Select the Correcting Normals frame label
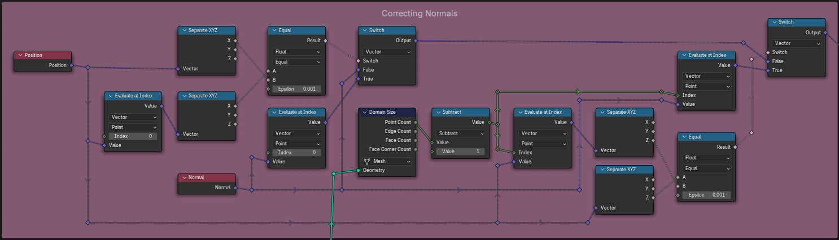Screen dimensions: 839x240 419,13
